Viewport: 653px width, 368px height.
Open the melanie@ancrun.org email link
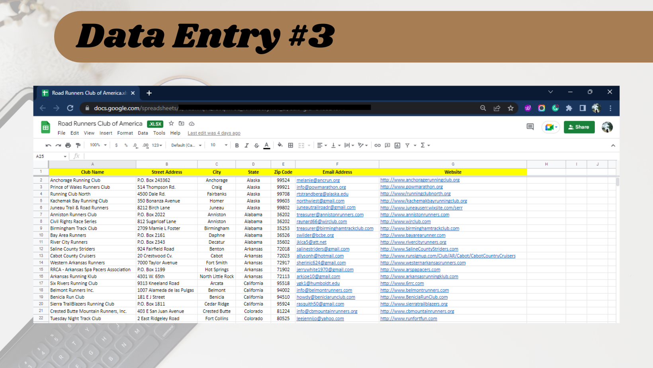pyautogui.click(x=318, y=180)
